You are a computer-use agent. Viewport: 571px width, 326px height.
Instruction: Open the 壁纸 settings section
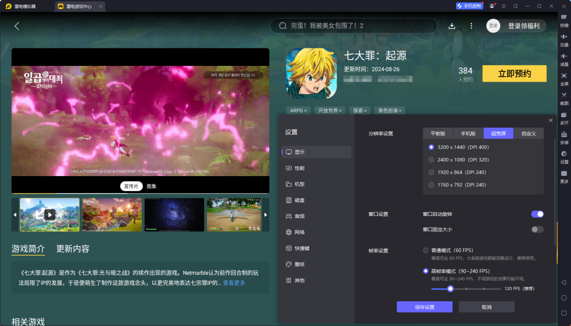[316, 264]
